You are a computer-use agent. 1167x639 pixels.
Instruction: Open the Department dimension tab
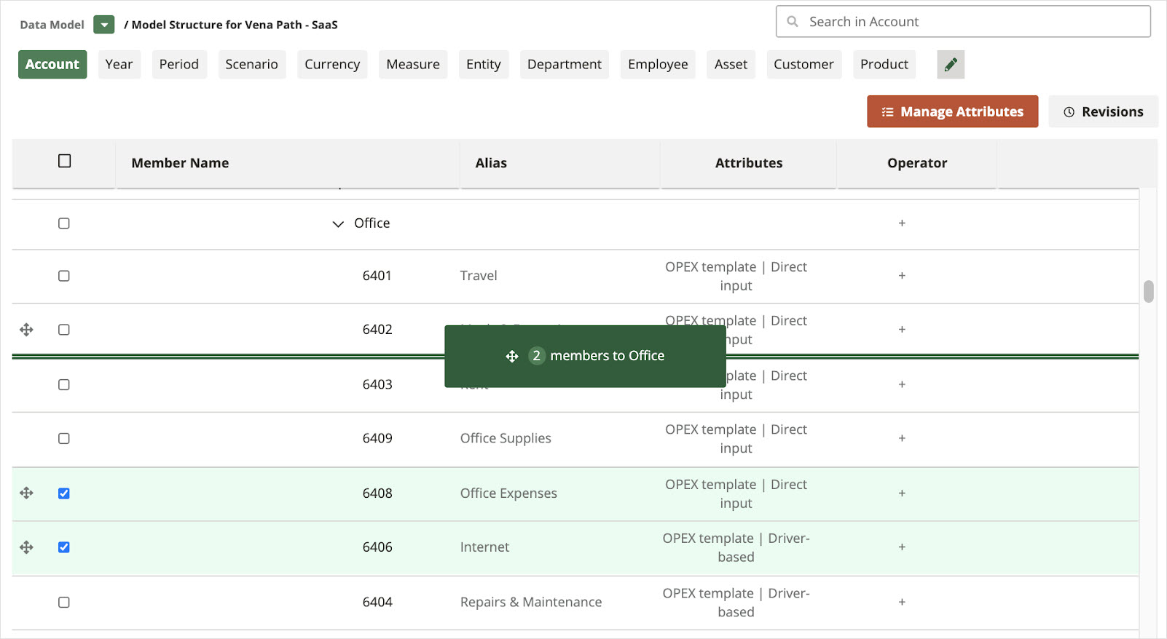coord(564,65)
